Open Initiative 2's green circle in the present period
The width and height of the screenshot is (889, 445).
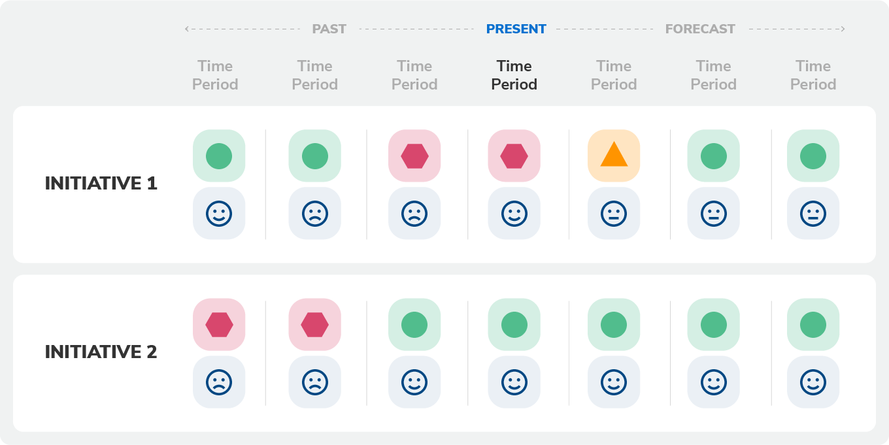click(514, 325)
